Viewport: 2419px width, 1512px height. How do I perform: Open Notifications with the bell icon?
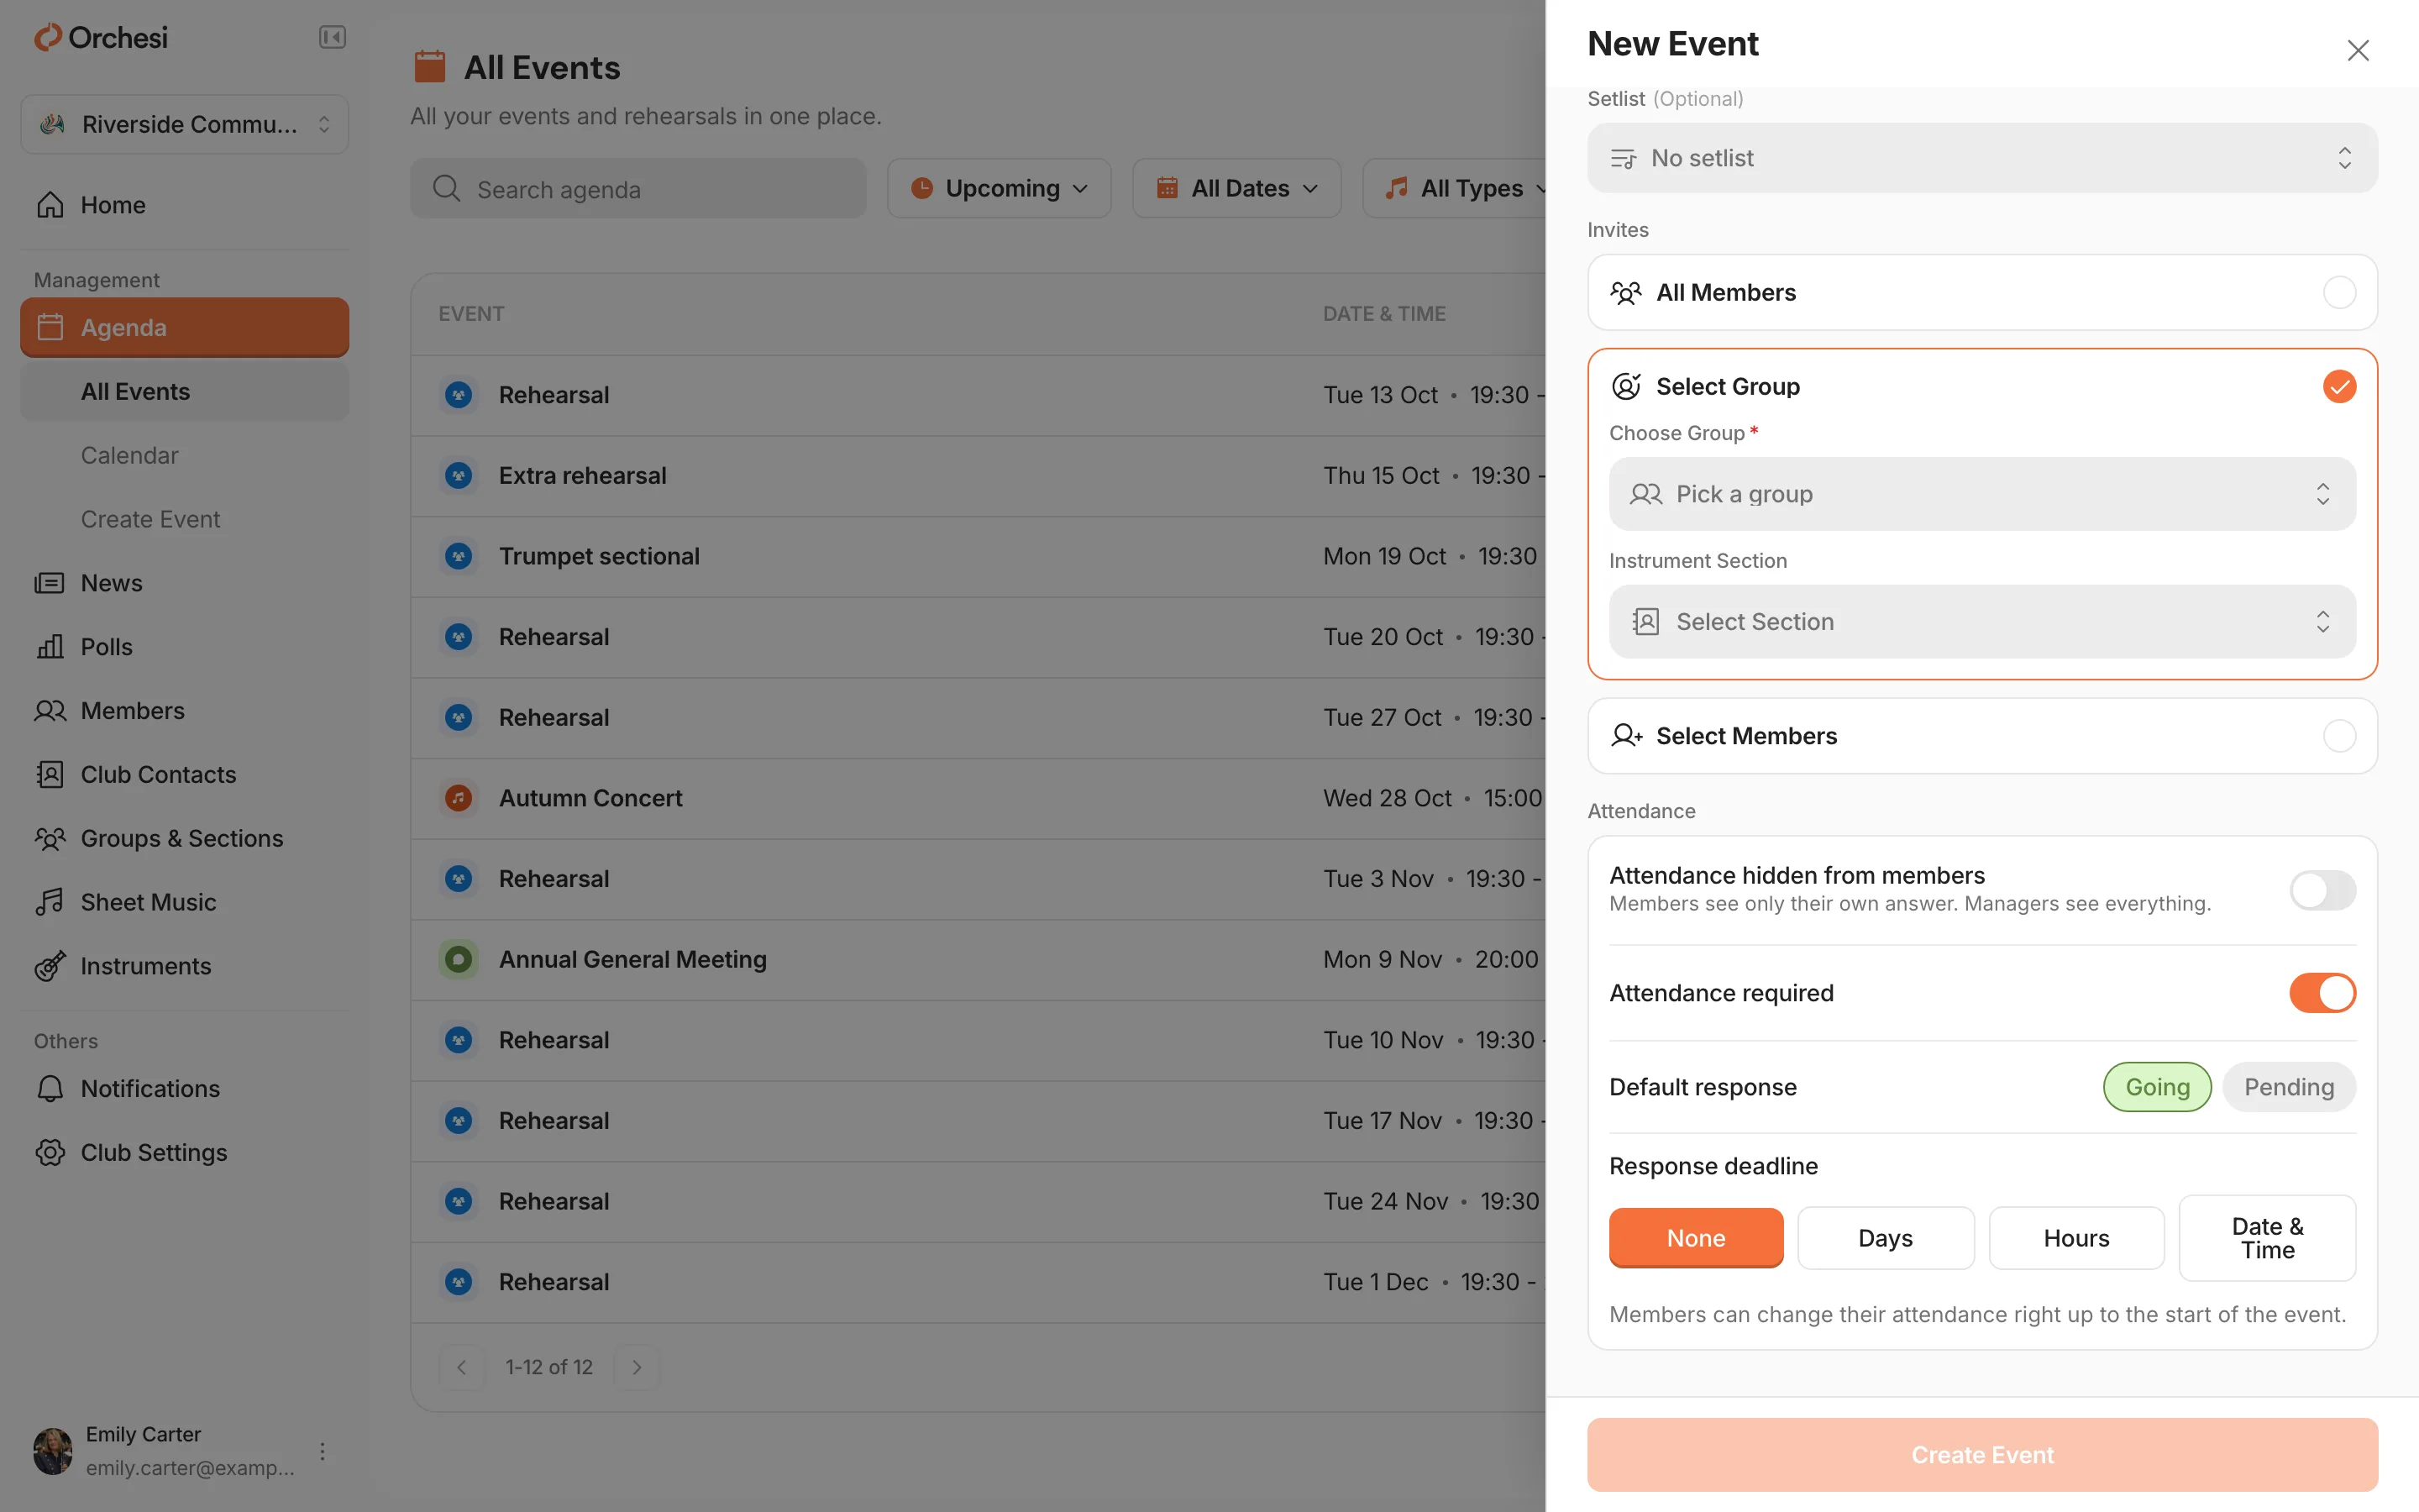click(185, 1089)
